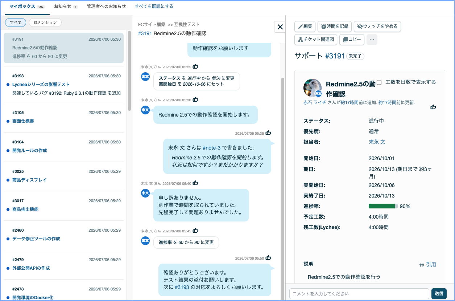Open inbox item #3191 Redmine2.5の動作確認
455x301 pixels.
click(x=63, y=48)
